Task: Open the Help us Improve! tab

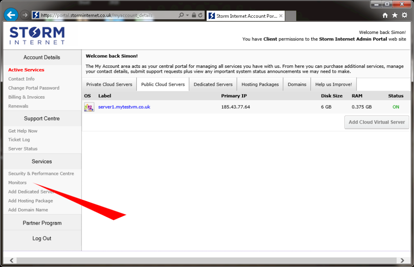Action: pos(334,84)
